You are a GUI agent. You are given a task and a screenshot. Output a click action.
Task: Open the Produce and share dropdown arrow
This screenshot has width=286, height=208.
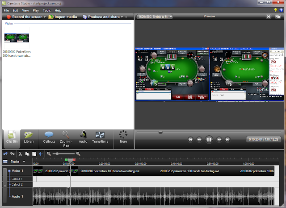click(x=122, y=17)
